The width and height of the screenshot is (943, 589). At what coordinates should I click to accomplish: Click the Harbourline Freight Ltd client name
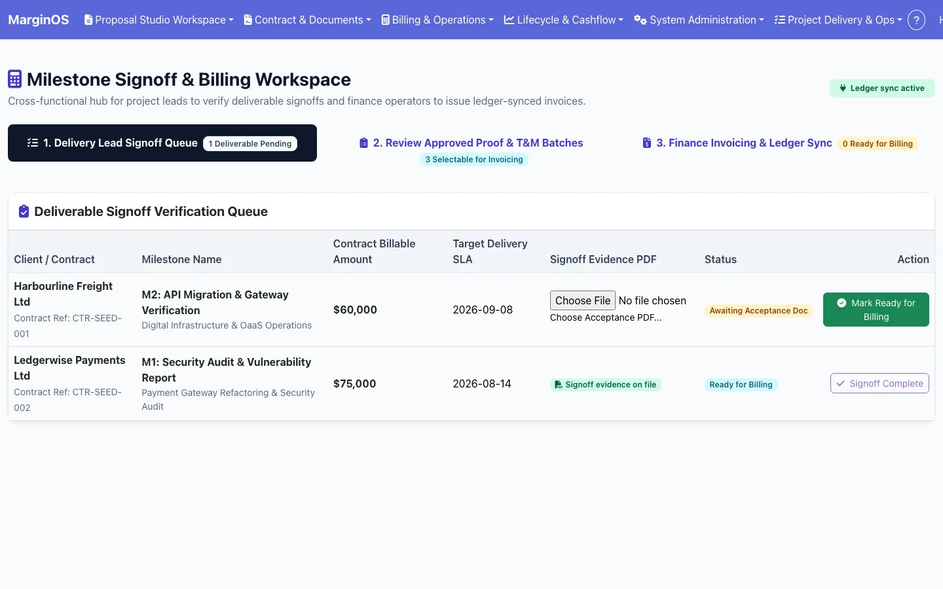(x=64, y=294)
